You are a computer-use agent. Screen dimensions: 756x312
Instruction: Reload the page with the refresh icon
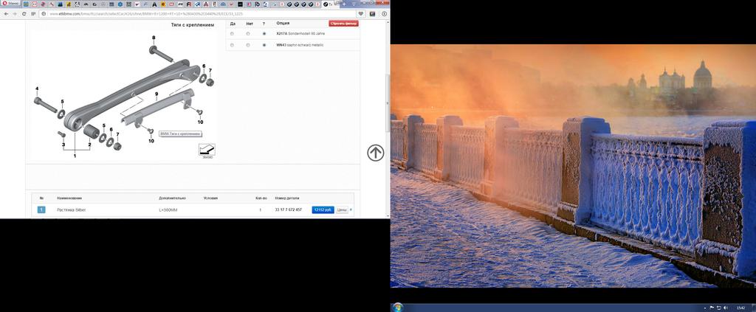pyautogui.click(x=24, y=13)
